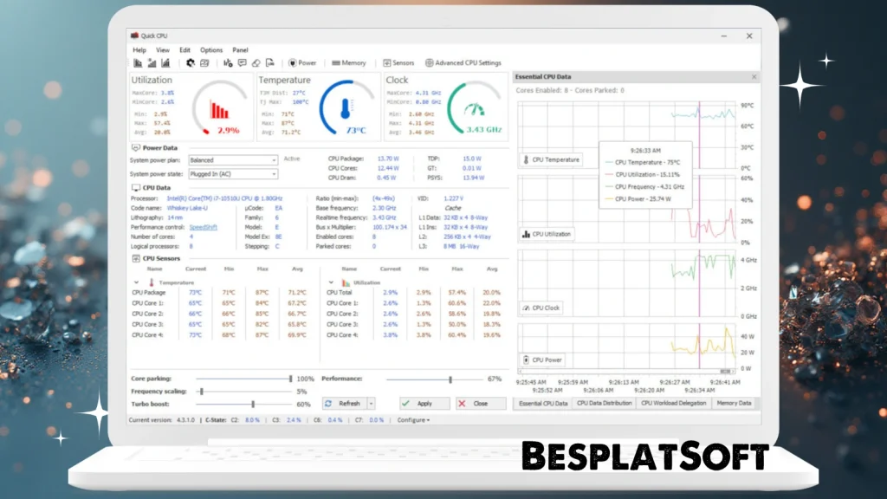887x499 pixels.
Task: Open the Memory toolbar panel
Action: [348, 62]
